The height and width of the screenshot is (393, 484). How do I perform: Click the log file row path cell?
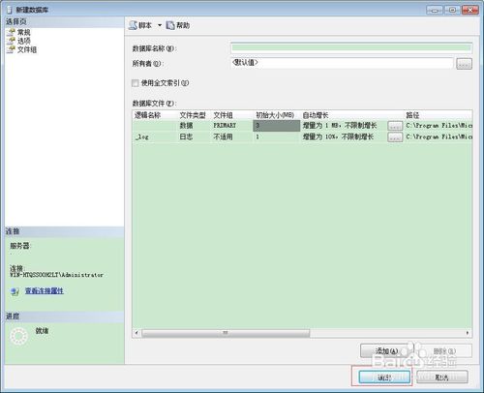pyautogui.click(x=439, y=136)
